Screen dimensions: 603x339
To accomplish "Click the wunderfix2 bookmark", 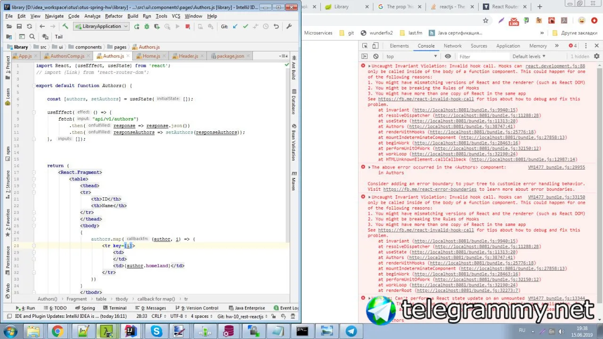I will pyautogui.click(x=376, y=33).
